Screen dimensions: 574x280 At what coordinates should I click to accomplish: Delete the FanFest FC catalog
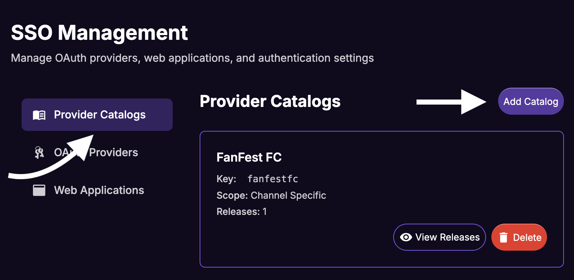[x=519, y=237]
